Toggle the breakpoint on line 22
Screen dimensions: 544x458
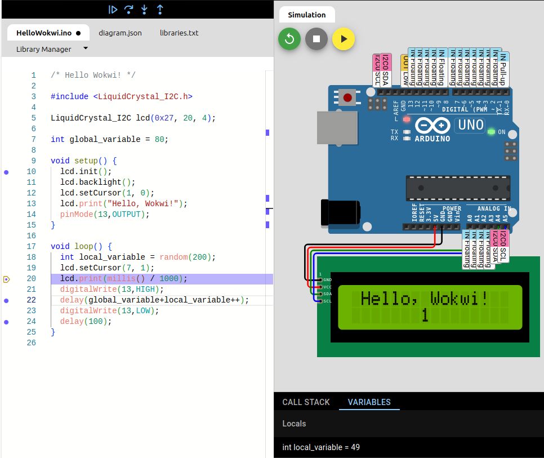pos(6,300)
